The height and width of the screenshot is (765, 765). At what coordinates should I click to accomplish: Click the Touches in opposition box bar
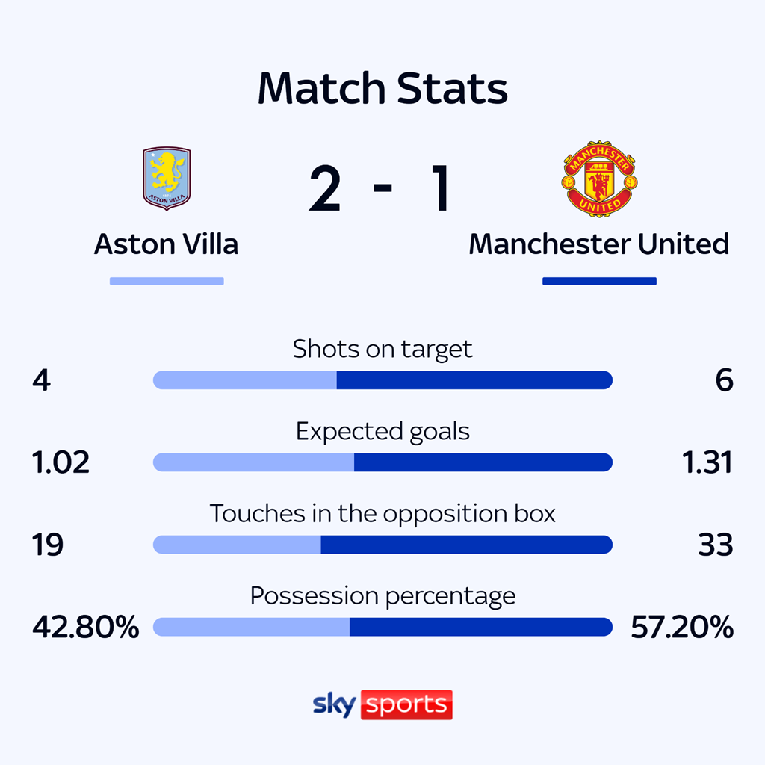[382, 545]
